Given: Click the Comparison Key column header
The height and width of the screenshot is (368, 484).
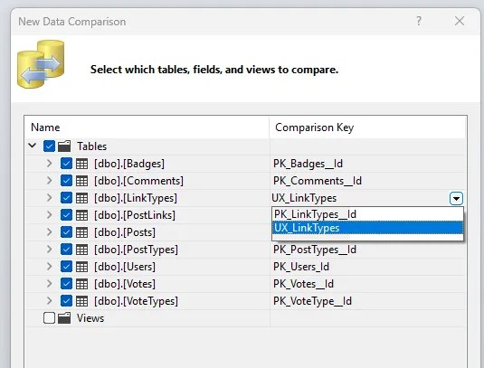Looking at the screenshot, I should click(367, 127).
